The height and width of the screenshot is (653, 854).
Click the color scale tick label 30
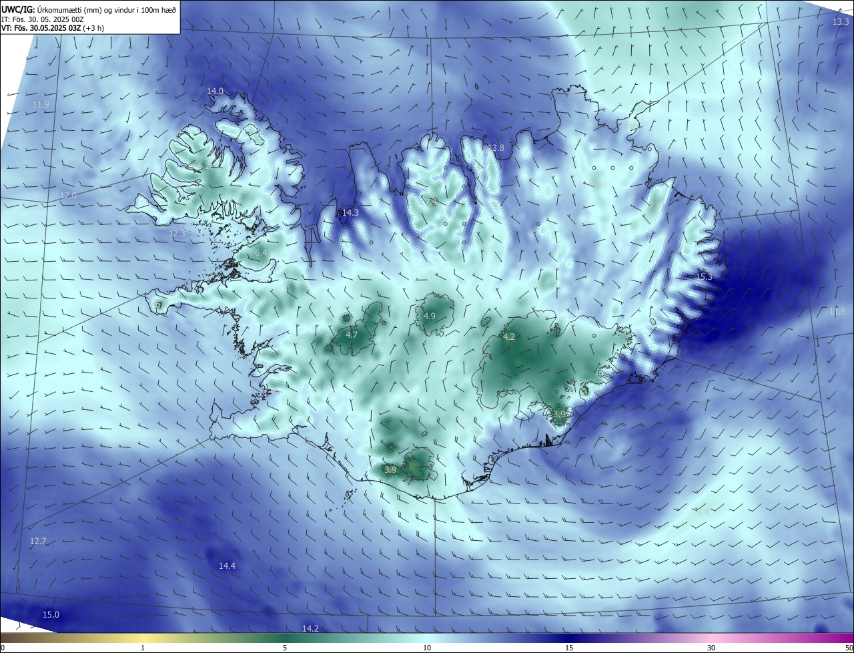point(711,648)
